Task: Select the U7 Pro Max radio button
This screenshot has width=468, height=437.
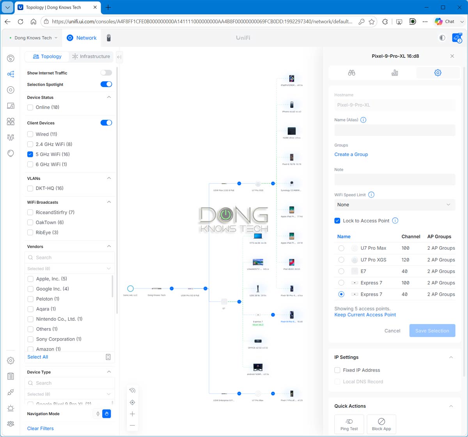Action: [341, 248]
